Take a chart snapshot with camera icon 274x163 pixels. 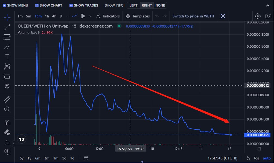pos(268,16)
